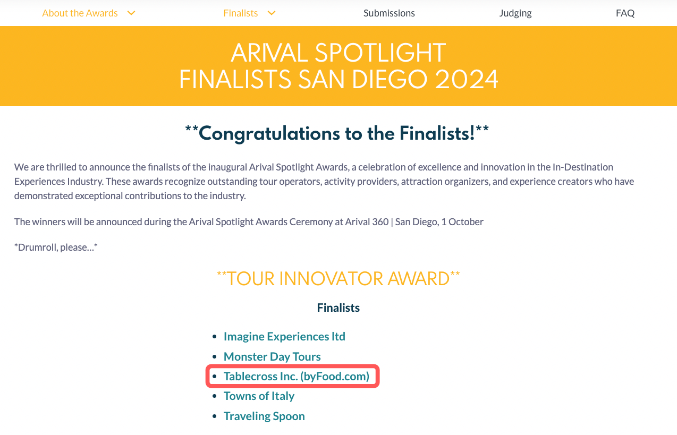Open the Imagine Experiences ltd finalist link
This screenshot has height=435, width=677.
[284, 336]
